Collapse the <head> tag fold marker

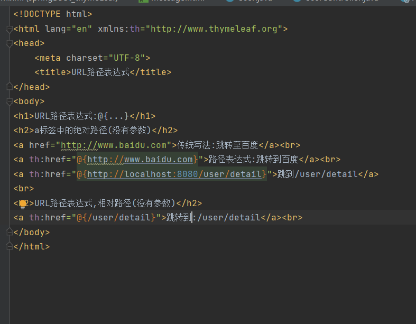pos(10,43)
